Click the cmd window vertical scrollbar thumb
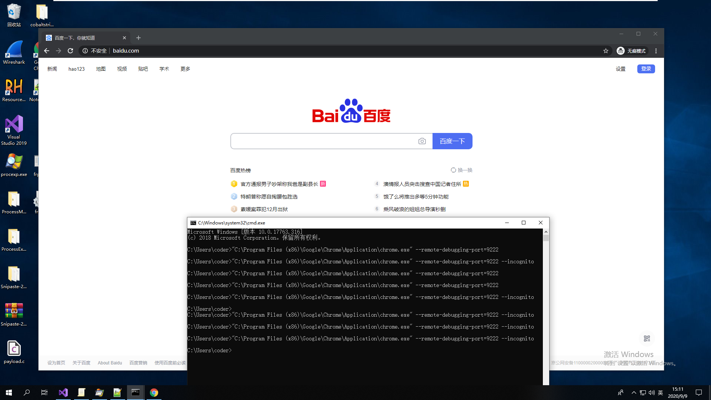 [x=546, y=238]
